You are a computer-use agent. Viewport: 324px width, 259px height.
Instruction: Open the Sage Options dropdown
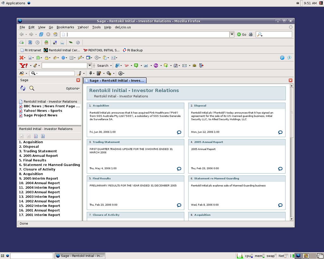click(x=73, y=89)
